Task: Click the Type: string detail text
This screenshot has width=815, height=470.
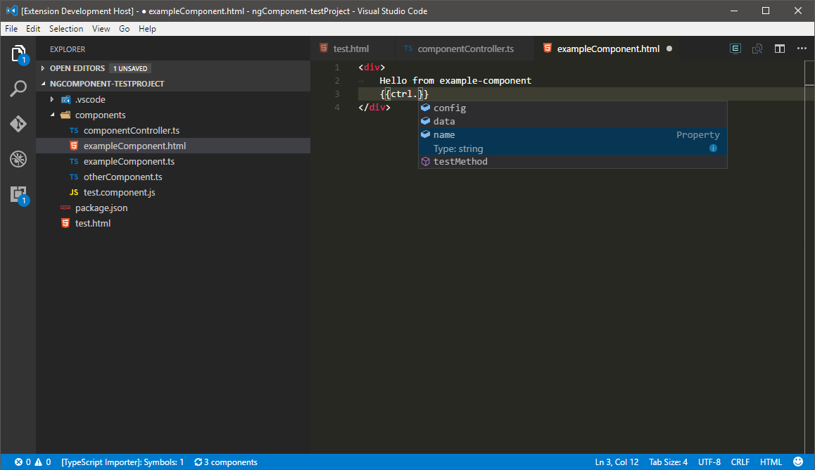Action: (x=458, y=148)
